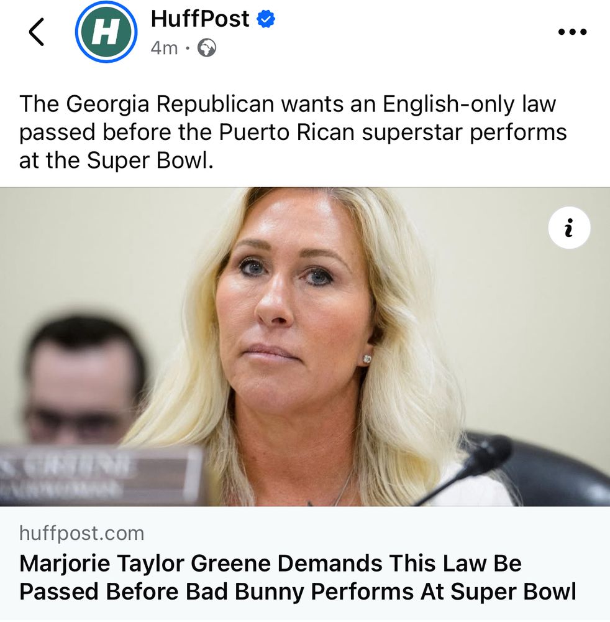
Task: Click the globe public audience icon
Action: pos(207,48)
